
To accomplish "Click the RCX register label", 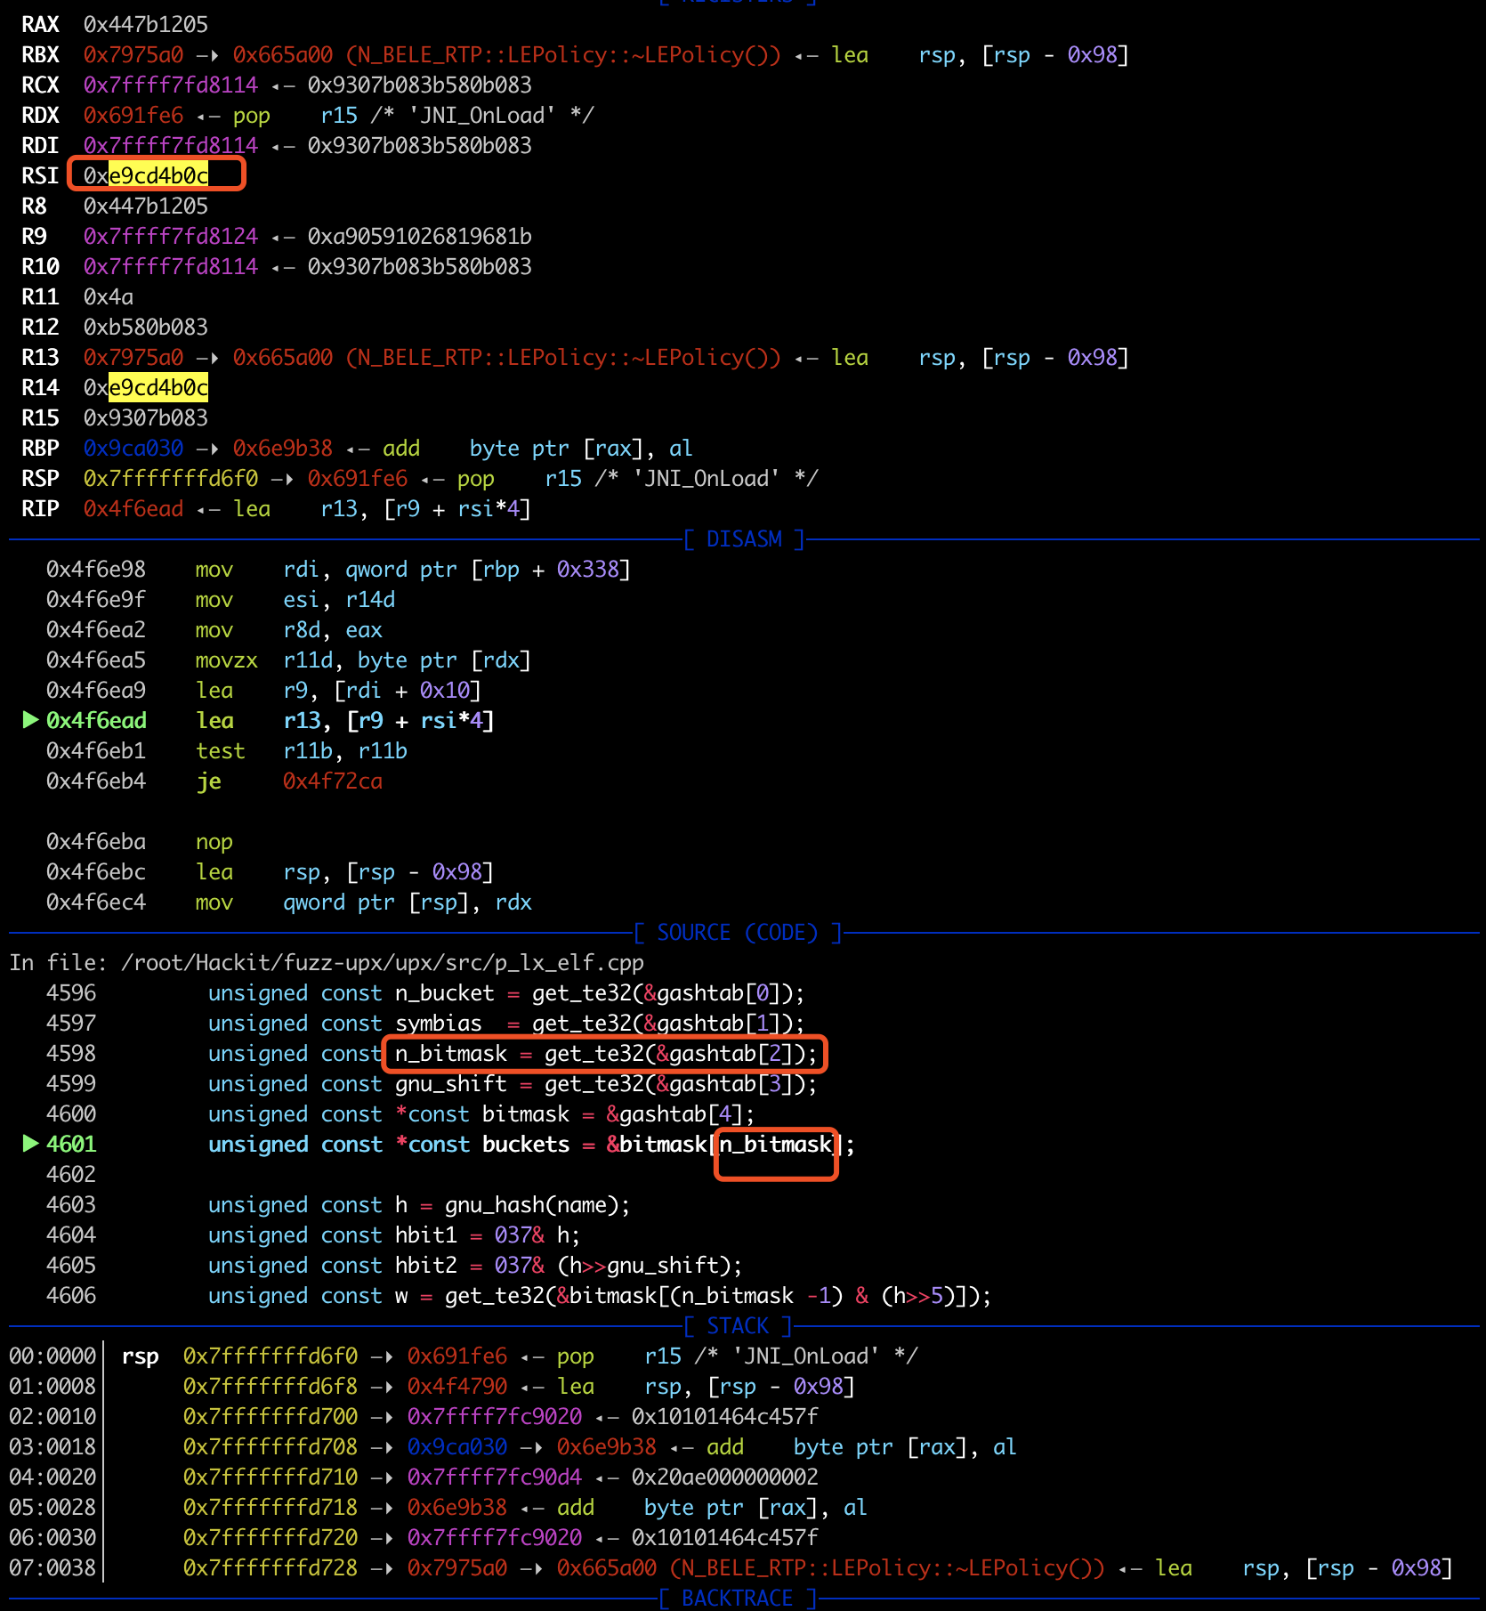I will [x=40, y=85].
